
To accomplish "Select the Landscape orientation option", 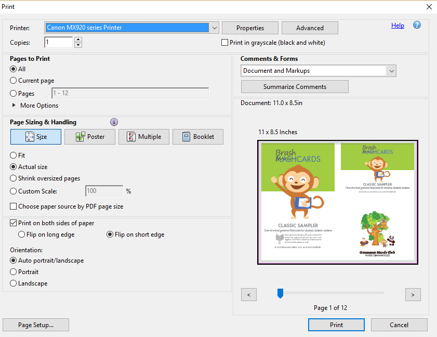I will [14, 283].
